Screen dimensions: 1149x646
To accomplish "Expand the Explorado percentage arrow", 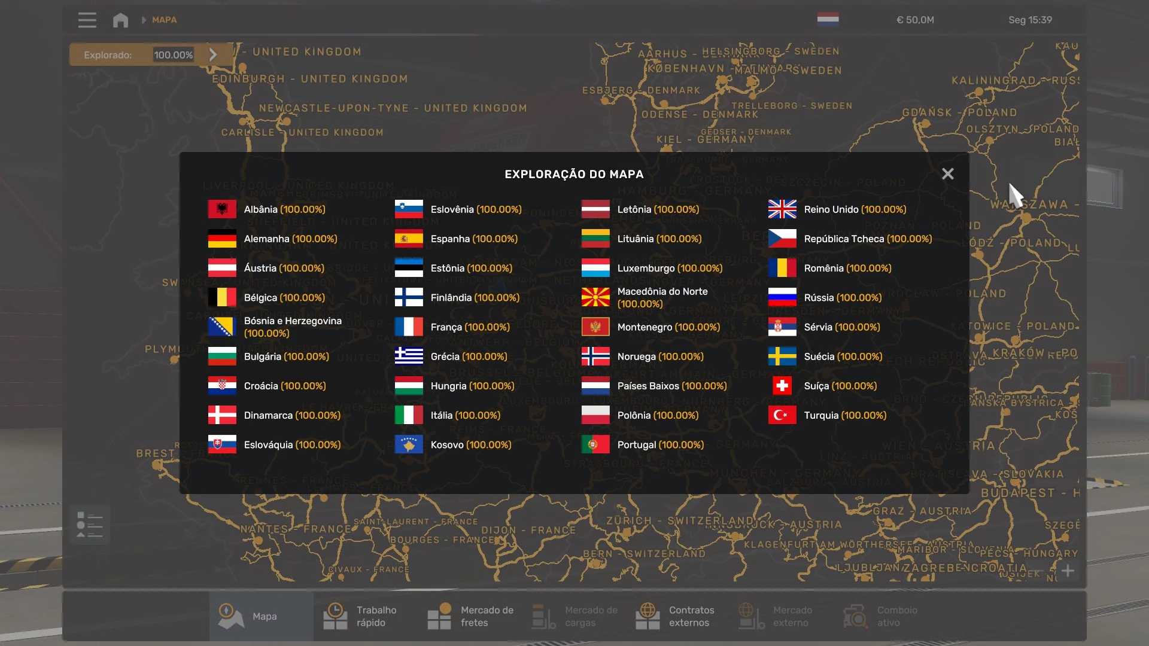I will click(213, 54).
